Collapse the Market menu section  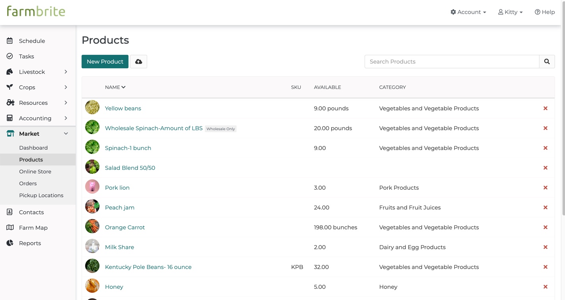point(66,134)
